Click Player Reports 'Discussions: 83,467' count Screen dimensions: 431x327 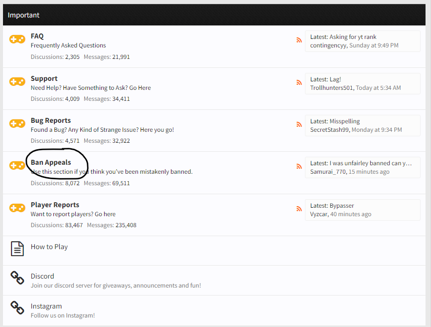coord(57,225)
